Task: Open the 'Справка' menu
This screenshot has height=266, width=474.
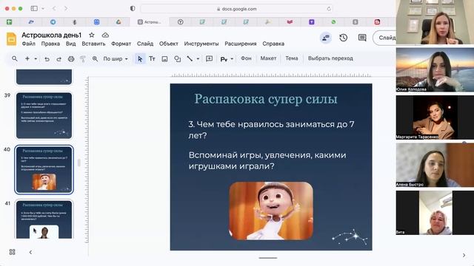Action: point(273,44)
